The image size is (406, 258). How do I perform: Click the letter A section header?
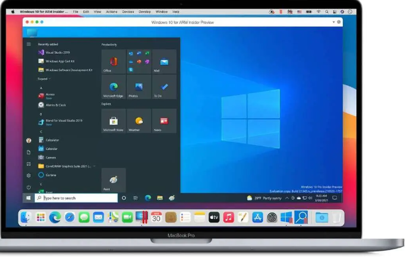[x=41, y=87]
